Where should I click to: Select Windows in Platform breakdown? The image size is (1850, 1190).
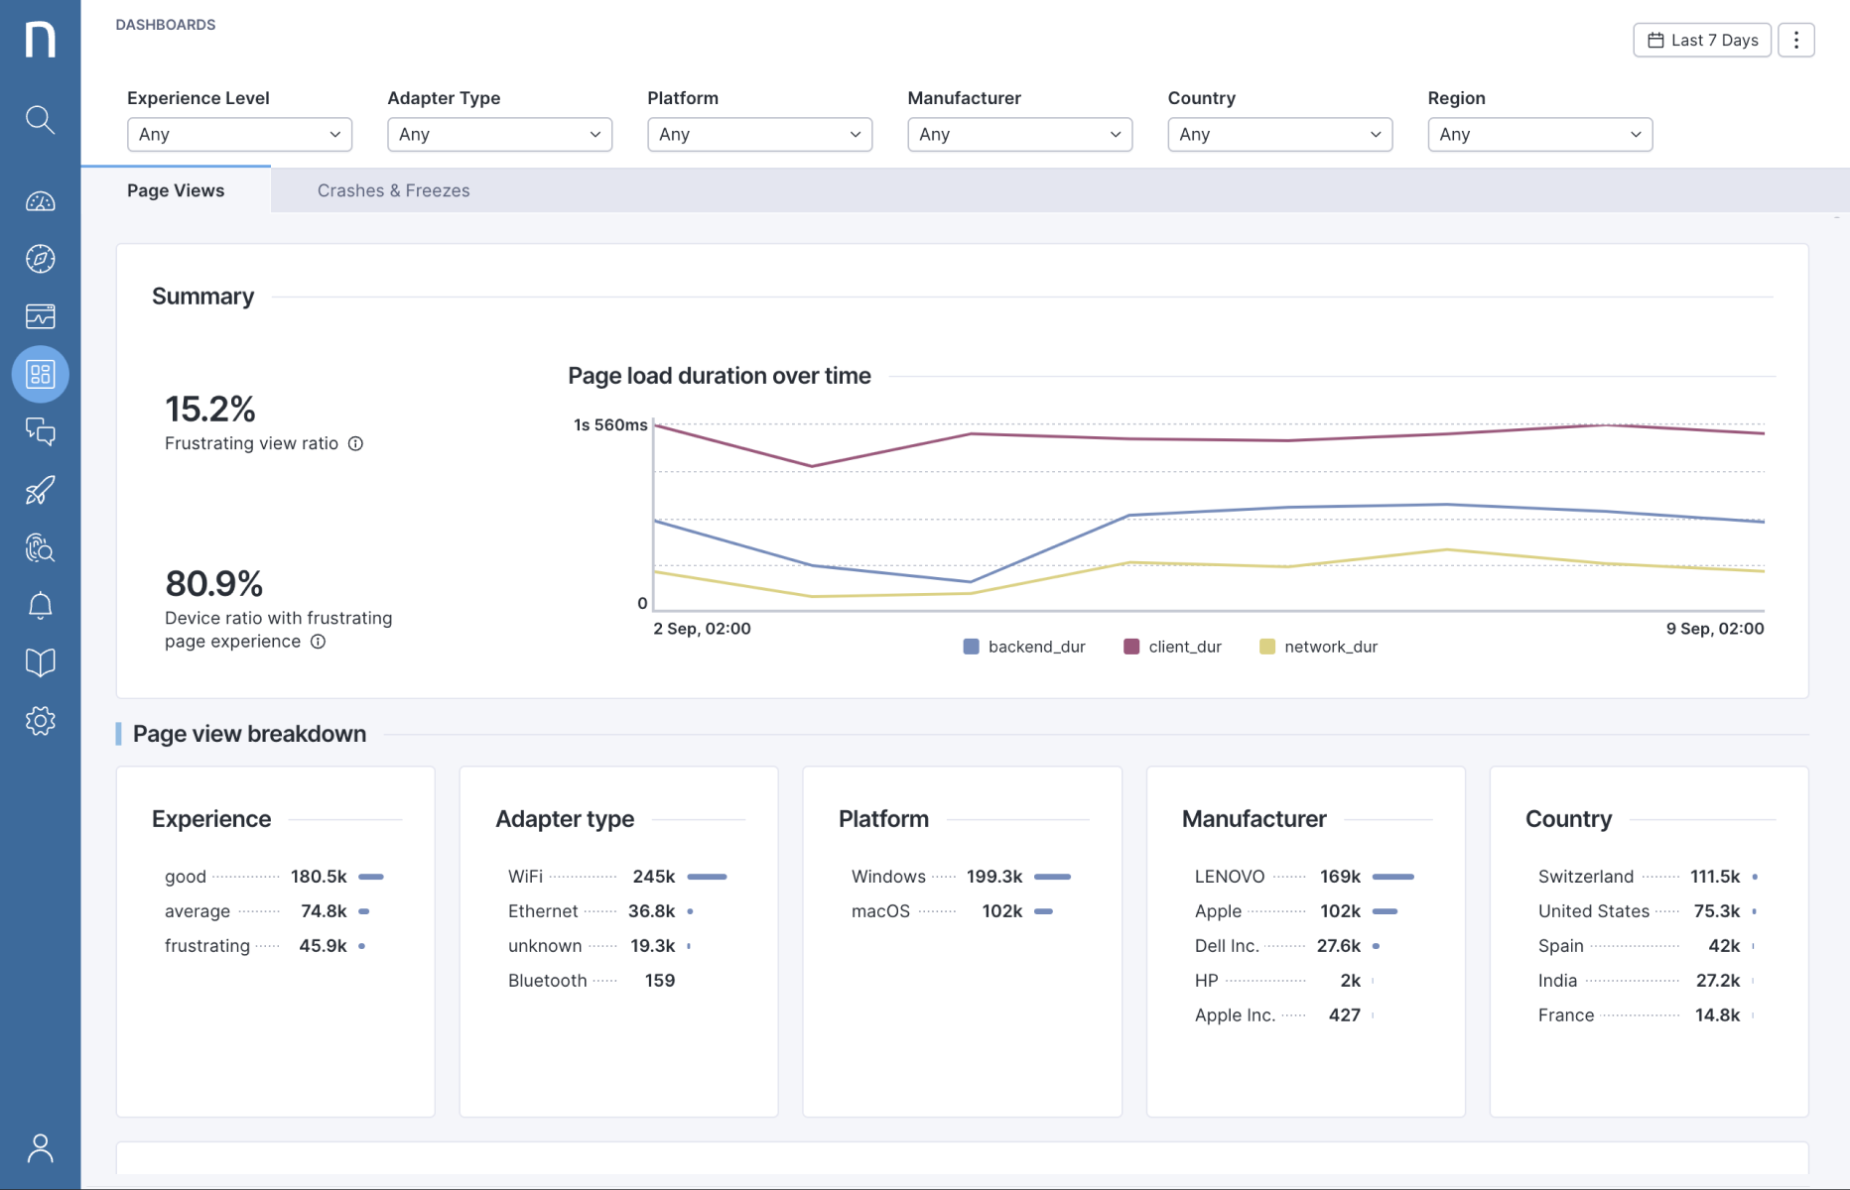tap(962, 877)
